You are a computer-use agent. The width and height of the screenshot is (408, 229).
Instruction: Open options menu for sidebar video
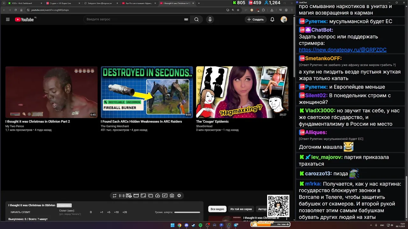tap(287, 219)
